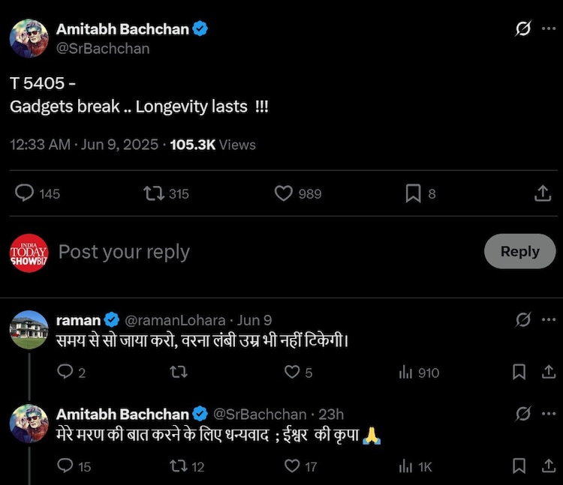Bookmark raman's reply
Image resolution: width=563 pixels, height=485 pixels.
coord(519,372)
